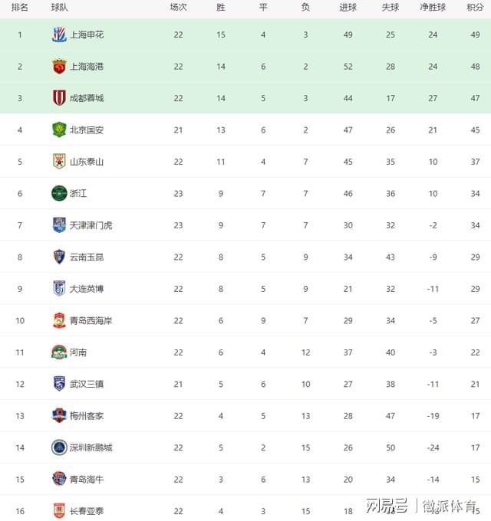The height and width of the screenshot is (521, 491).
Task: Select the 进球 column header
Action: [348, 7]
